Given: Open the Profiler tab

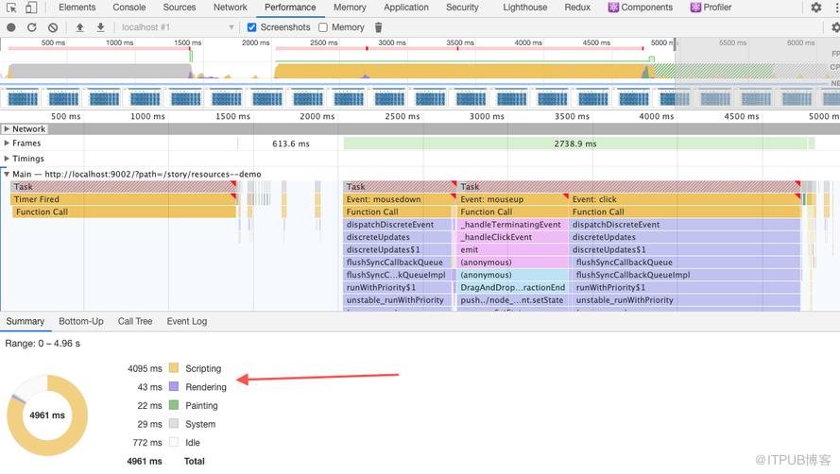Looking at the screenshot, I should (717, 8).
